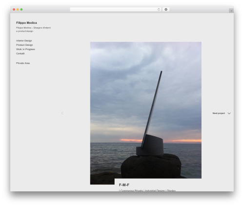Close the window with red button
The image size is (244, 206).
(14, 9)
